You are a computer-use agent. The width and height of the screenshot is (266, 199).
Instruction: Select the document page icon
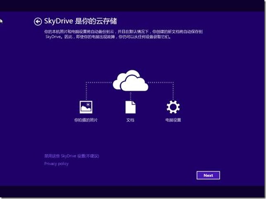click(x=131, y=107)
